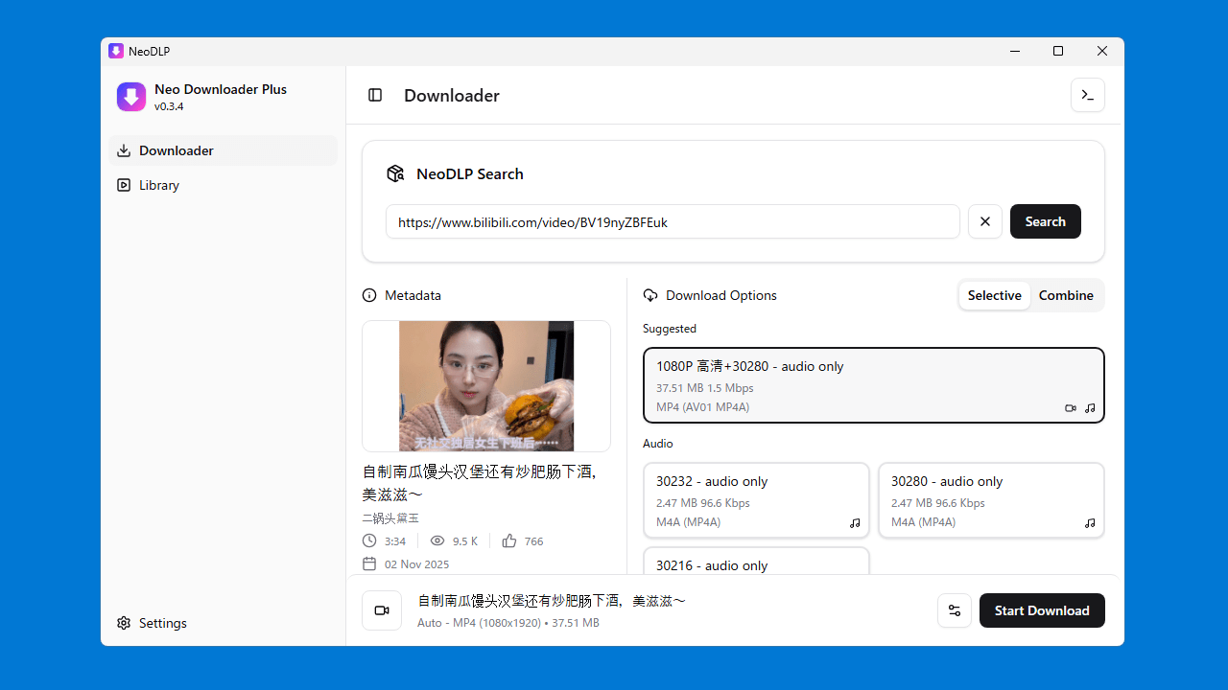The width and height of the screenshot is (1228, 690).
Task: Toggle the sidebar panel icon
Action: coord(375,95)
